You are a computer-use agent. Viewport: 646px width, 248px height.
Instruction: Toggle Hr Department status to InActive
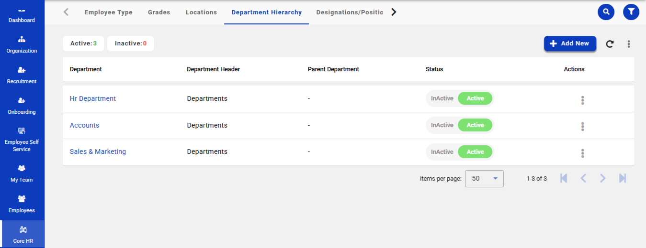click(442, 98)
